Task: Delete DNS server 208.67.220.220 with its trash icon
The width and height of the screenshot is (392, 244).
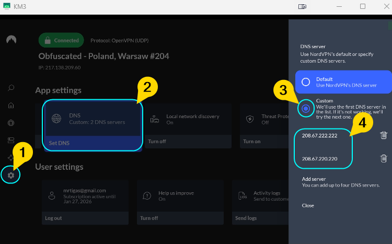Action: coord(384,158)
